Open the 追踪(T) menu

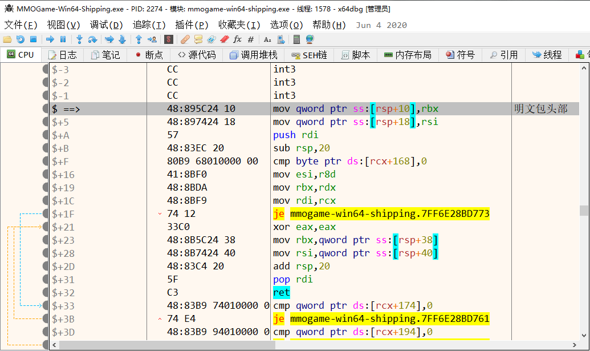click(149, 25)
